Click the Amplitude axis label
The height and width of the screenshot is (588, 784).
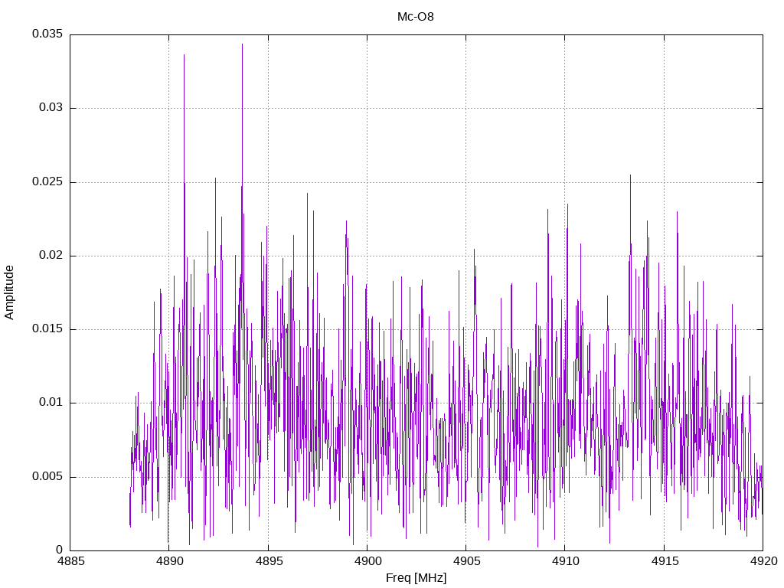click(x=9, y=292)
